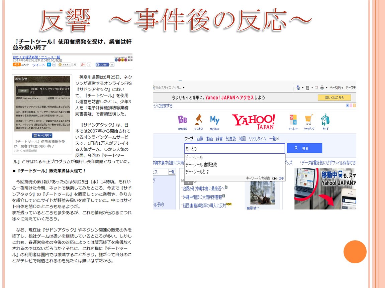385x288 pixels.
Task: Select the 知恵袋 search tab
Action: pos(231,139)
